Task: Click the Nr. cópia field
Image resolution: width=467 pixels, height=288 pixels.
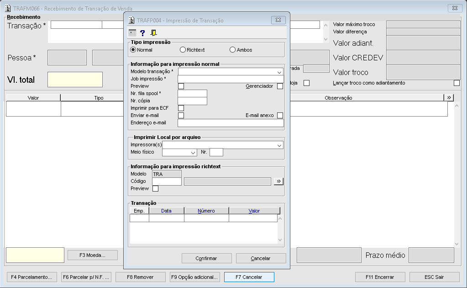Action: (x=192, y=101)
